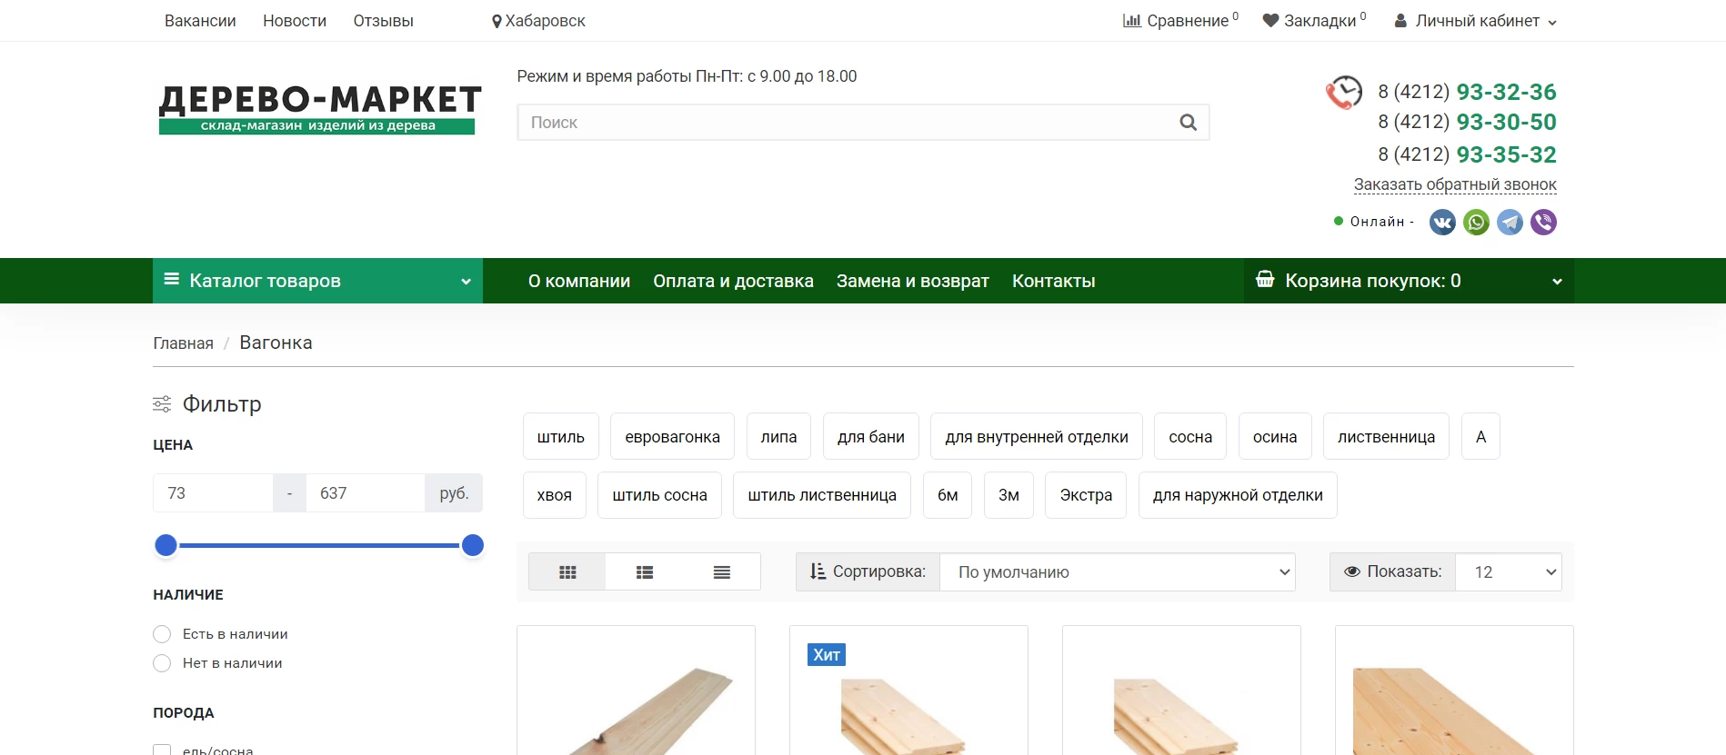The width and height of the screenshot is (1726, 755).
Task: Click the eye icon beside Показать
Action: coord(1352,571)
